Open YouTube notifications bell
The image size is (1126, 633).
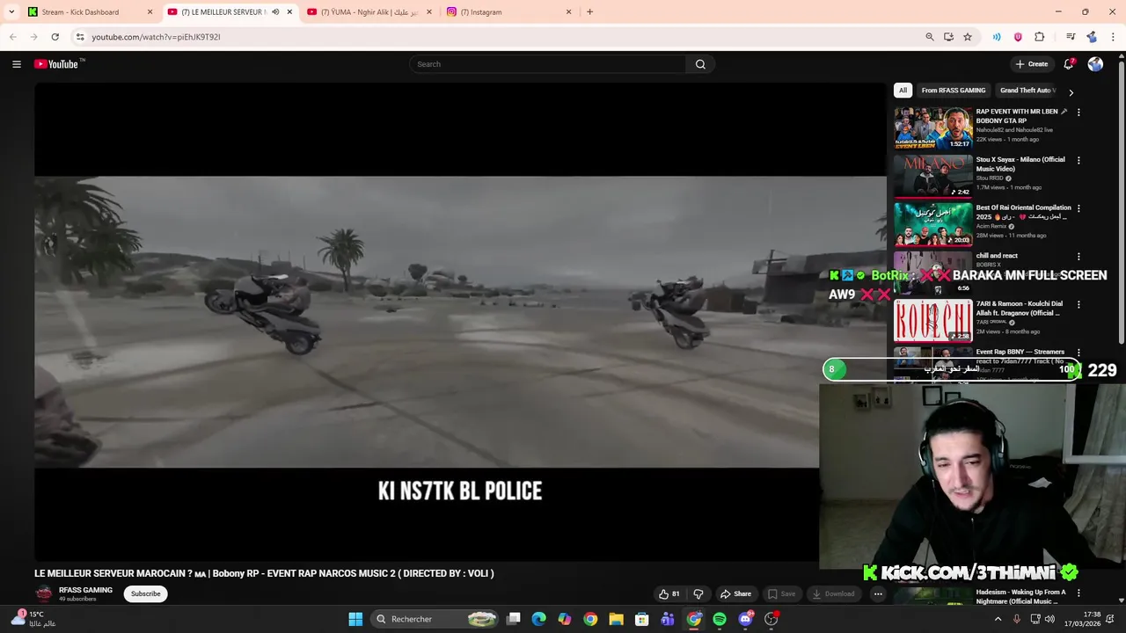1069,64
